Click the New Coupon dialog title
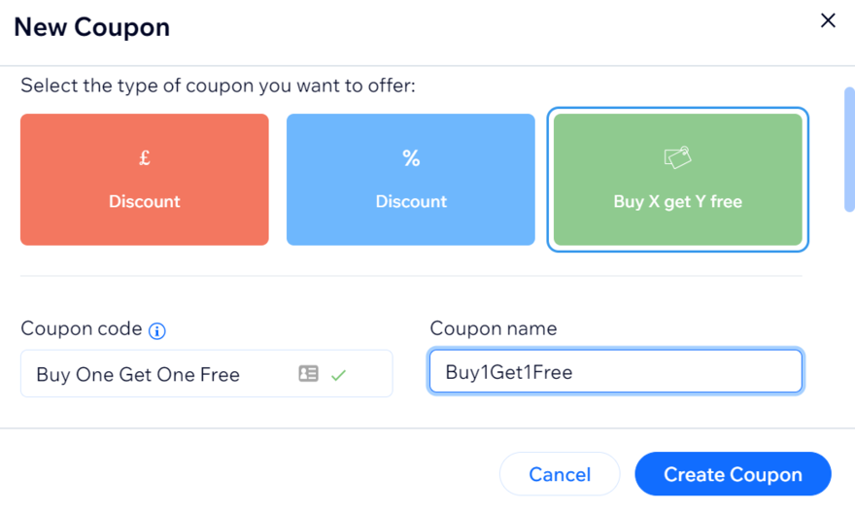This screenshot has height=512, width=855. point(91,27)
